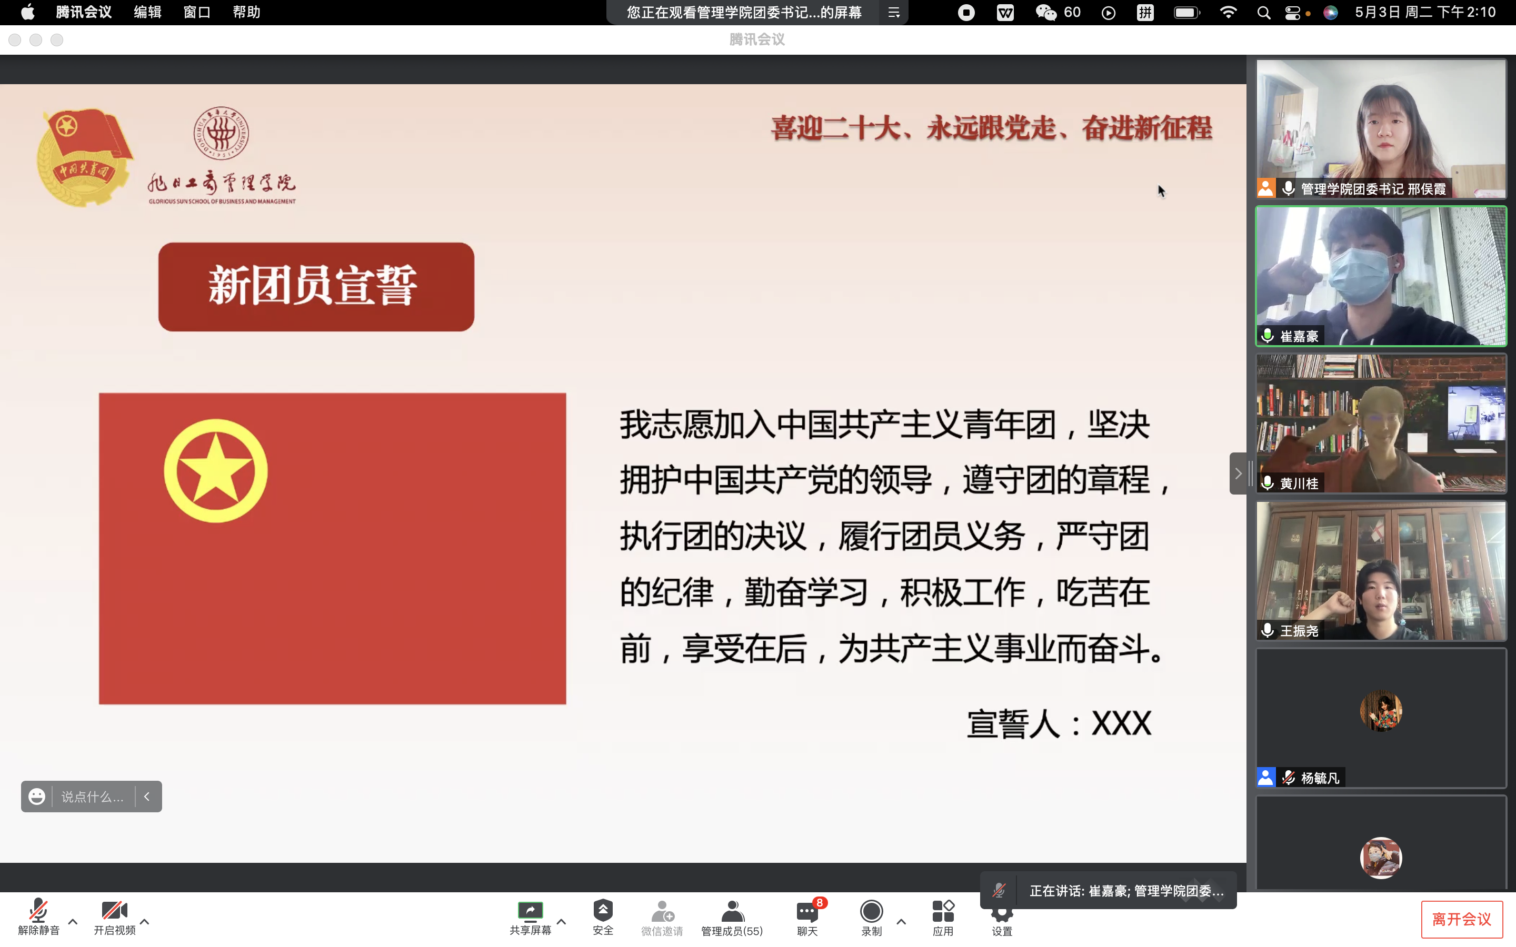Collapse the quick chat bar arrow
The image size is (1516, 947).
[147, 797]
